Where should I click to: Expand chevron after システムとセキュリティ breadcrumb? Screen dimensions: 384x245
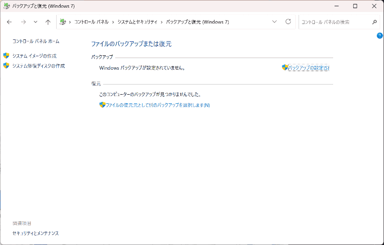coord(162,22)
